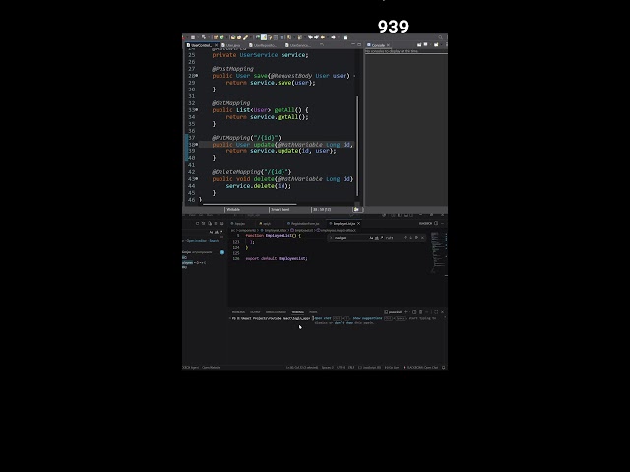Switch to the Ports panel tab

point(313,312)
